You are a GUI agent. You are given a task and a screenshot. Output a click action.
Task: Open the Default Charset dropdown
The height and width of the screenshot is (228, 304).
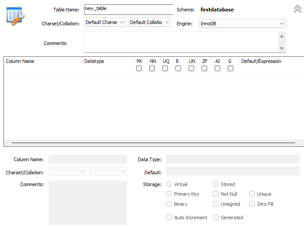pos(105,22)
